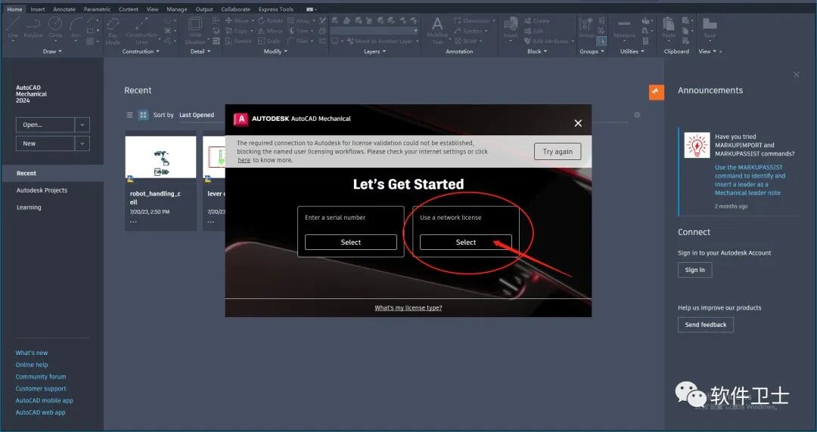Select the Insert block tool
Image resolution: width=817 pixels, height=432 pixels.
tap(511, 28)
